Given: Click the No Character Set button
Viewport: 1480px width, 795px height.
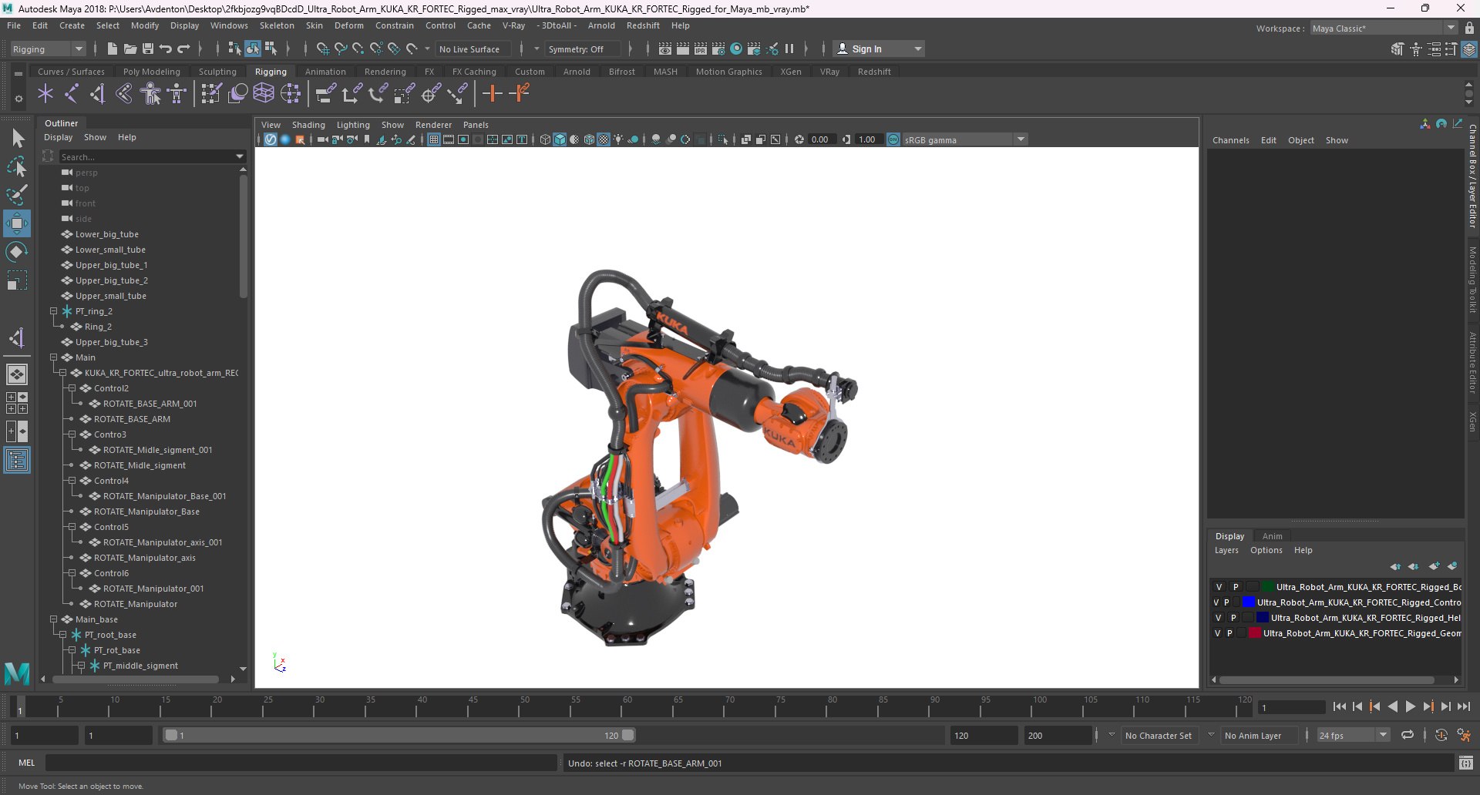Looking at the screenshot, I should [1158, 735].
